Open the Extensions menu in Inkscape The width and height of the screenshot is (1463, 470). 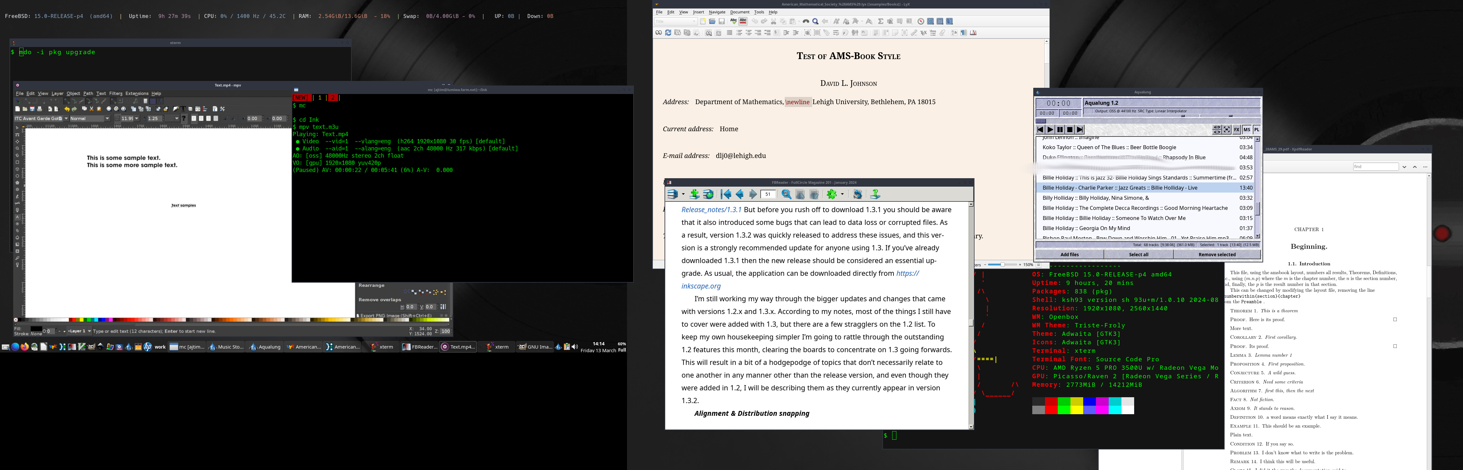tap(136, 94)
